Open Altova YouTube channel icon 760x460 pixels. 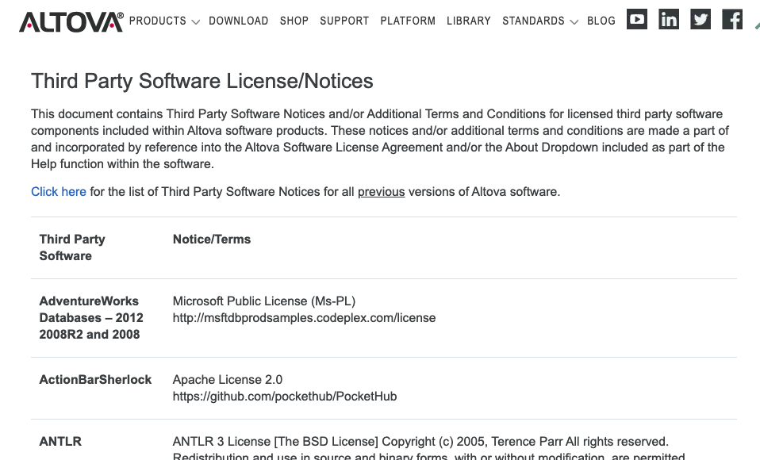tap(637, 19)
